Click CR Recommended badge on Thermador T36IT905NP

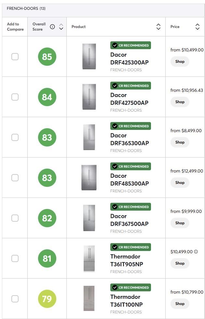(x=130, y=247)
